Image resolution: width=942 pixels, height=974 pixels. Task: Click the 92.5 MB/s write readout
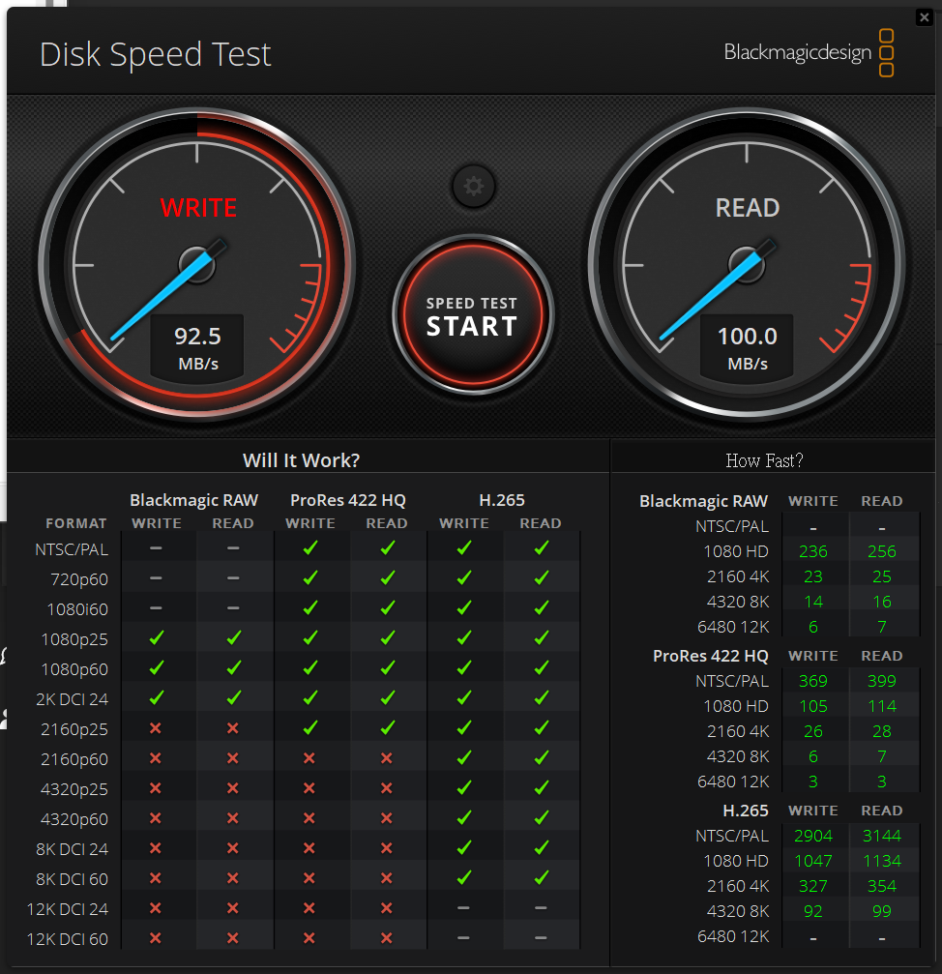coord(197,347)
